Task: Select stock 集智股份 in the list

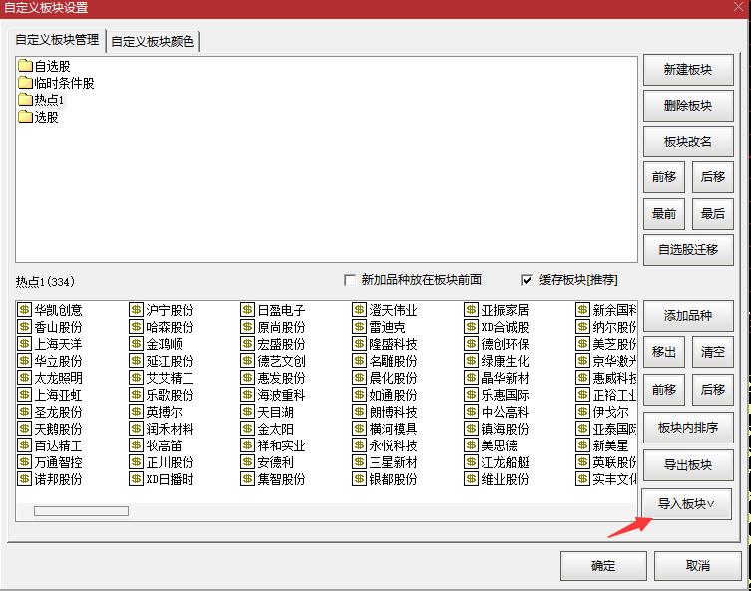Action: [281, 479]
